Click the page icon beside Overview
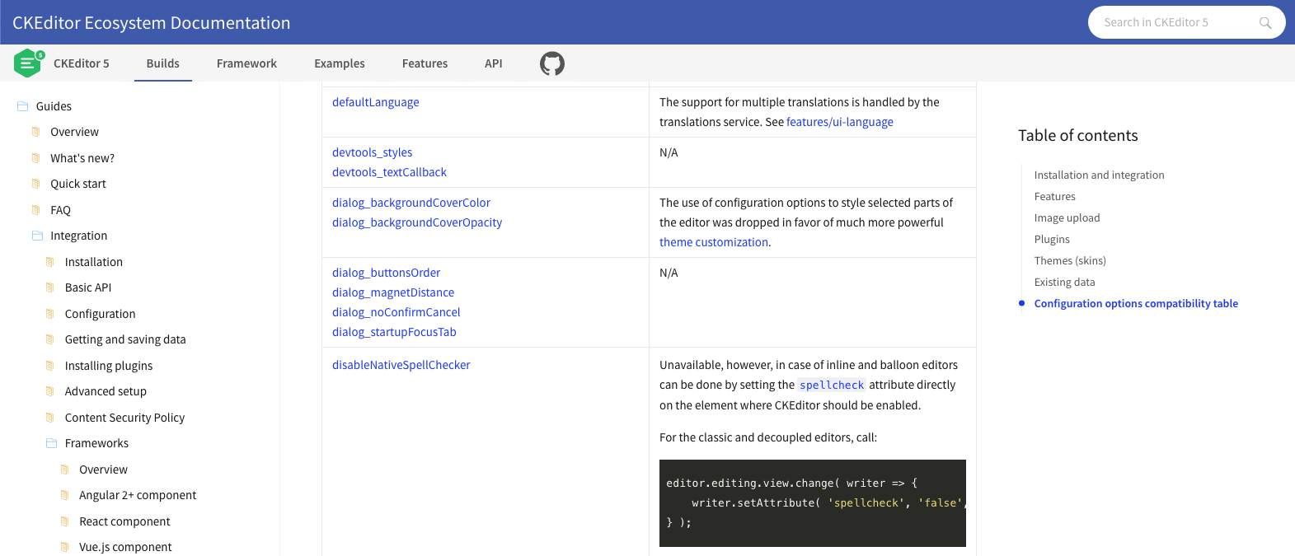Image resolution: width=1295 pixels, height=556 pixels. 35,132
